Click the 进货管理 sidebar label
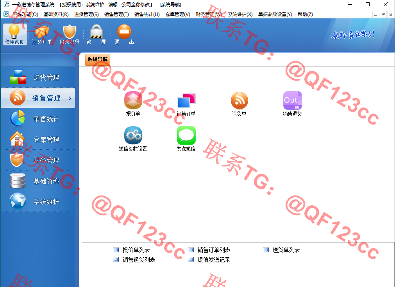The width and height of the screenshot is (395, 287). 46,77
